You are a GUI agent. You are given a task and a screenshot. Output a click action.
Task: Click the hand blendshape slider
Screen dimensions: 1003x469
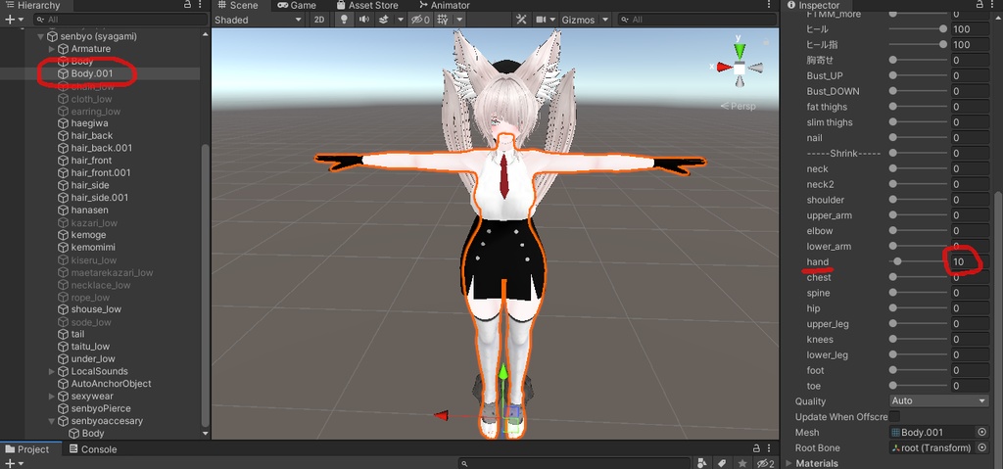(x=918, y=261)
